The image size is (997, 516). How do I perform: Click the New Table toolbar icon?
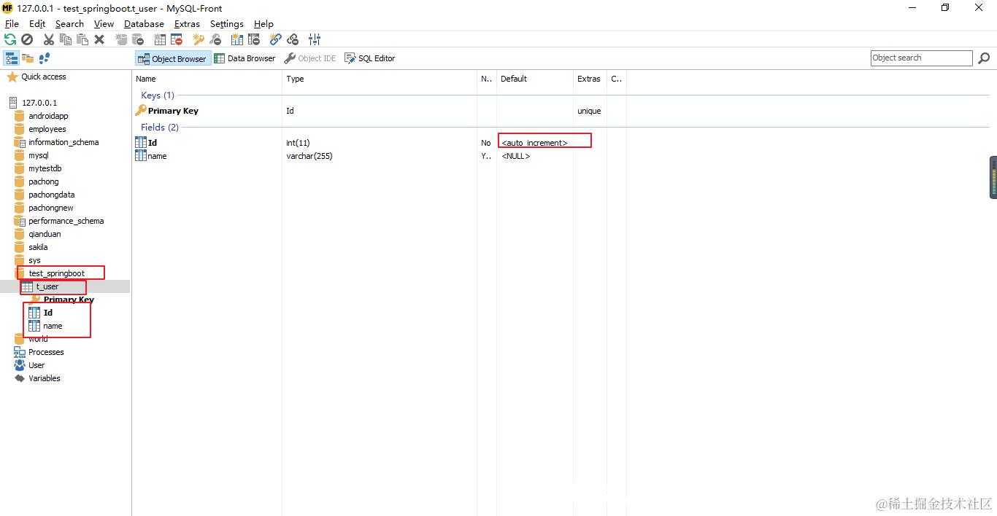coord(160,39)
